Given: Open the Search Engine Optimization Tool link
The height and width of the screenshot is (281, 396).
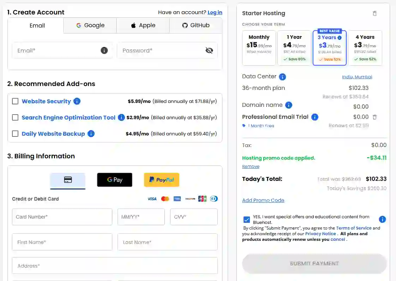Looking at the screenshot, I should pyautogui.click(x=68, y=117).
